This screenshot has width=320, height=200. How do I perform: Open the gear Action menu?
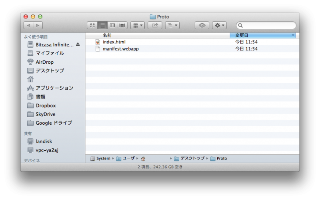pos(219,25)
